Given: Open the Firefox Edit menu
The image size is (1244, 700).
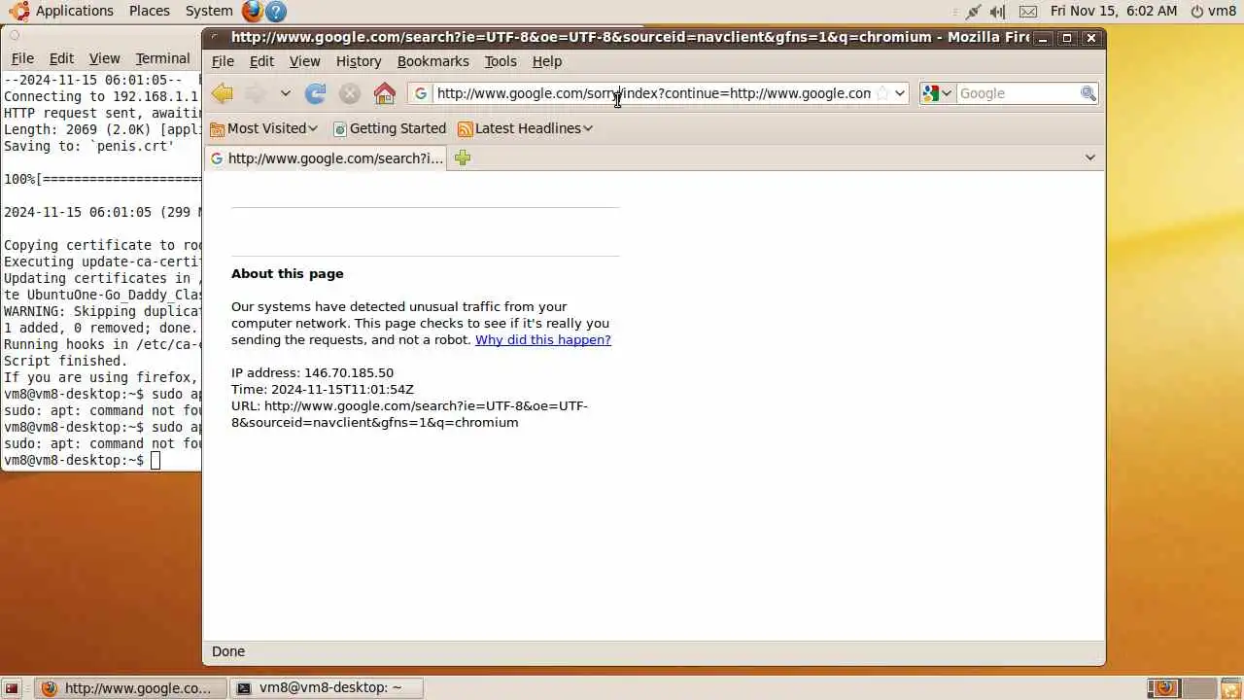Looking at the screenshot, I should point(261,61).
